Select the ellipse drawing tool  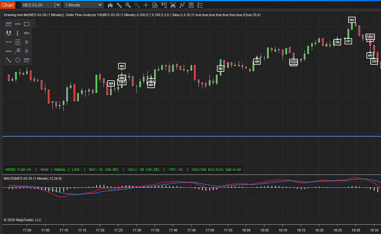[18, 60]
